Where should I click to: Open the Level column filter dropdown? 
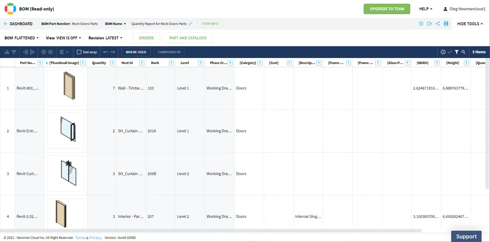click(x=201, y=63)
